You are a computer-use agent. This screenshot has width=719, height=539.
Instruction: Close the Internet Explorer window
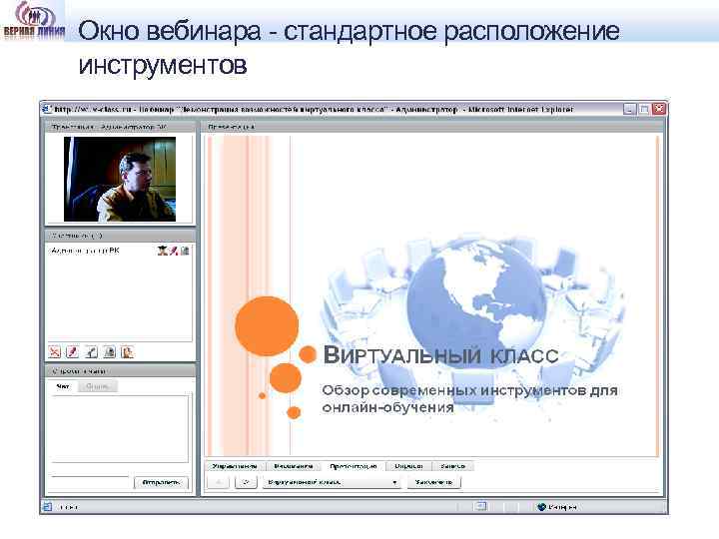659,110
